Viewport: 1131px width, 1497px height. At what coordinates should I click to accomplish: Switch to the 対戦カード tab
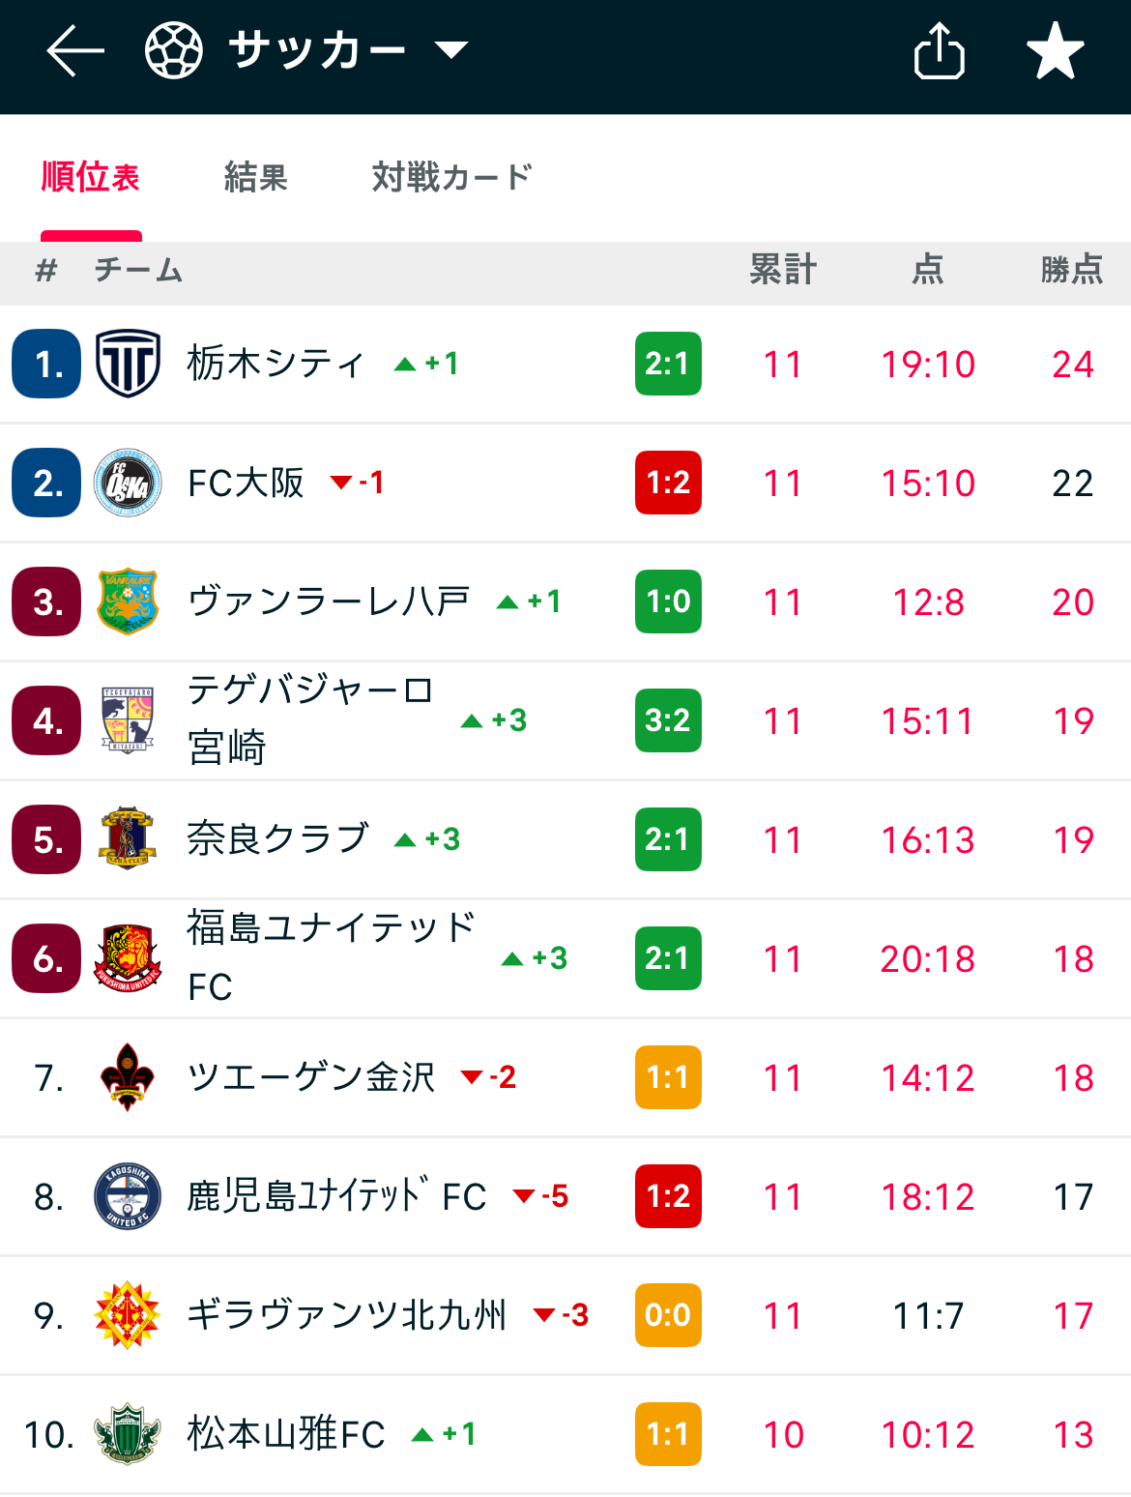(x=452, y=178)
